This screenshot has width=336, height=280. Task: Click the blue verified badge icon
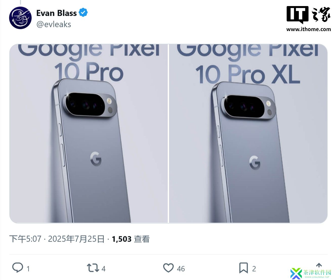tap(83, 13)
